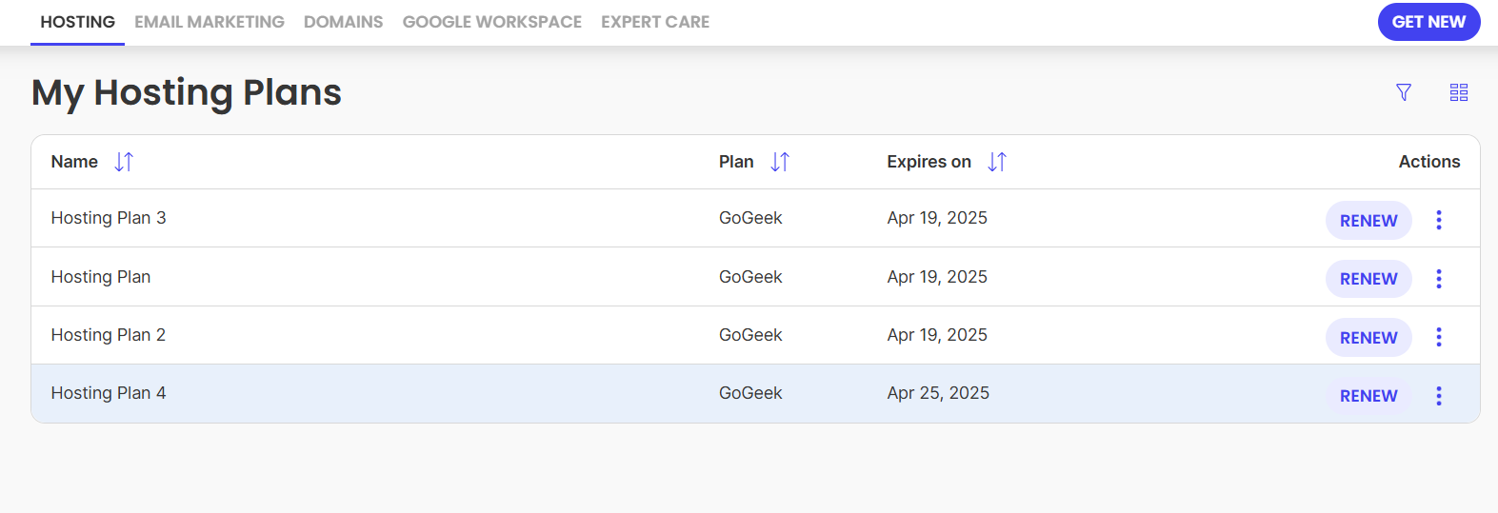Select the Hosting tab
This screenshot has width=1498, height=513.
[x=78, y=22]
